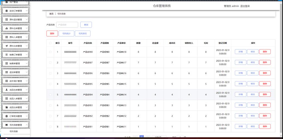
Task: Click the 毛利信息管理 menu icon
Action: [6, 125]
